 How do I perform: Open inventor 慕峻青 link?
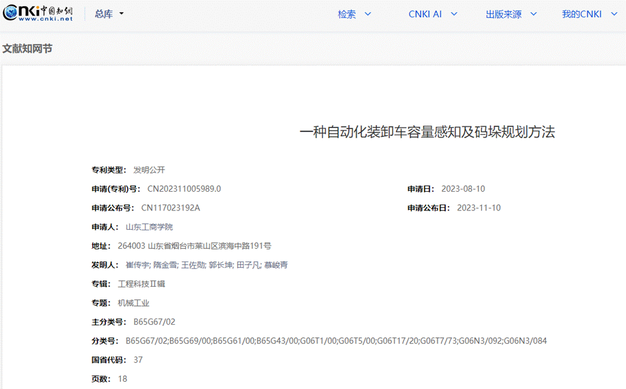(276, 265)
